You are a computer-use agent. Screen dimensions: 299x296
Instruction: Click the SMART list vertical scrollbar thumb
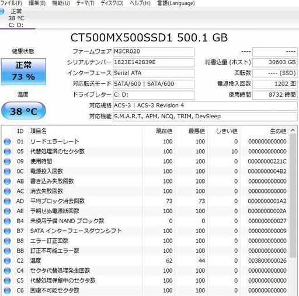pos(293,196)
